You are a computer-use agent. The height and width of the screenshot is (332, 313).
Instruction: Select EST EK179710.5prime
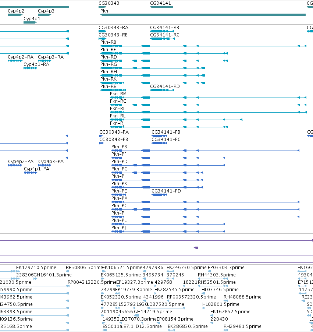[36, 268]
